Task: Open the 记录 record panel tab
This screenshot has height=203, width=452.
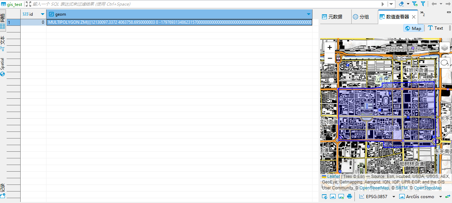Action: tap(2, 190)
